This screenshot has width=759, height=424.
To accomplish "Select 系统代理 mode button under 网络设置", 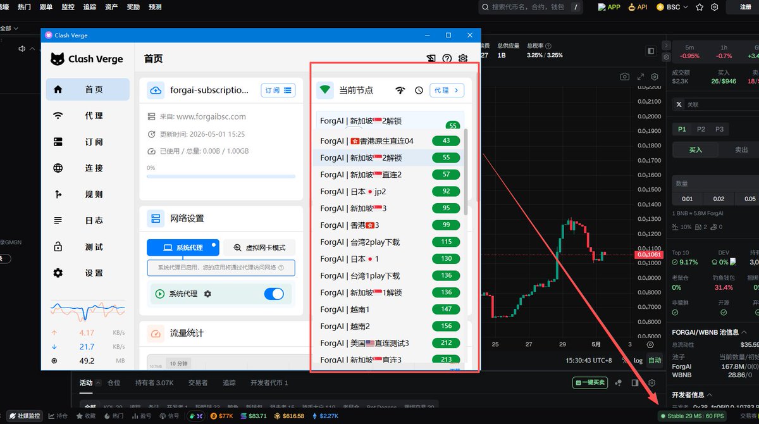I will (183, 248).
